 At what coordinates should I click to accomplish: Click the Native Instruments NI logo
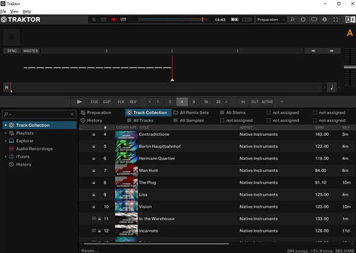point(350,20)
